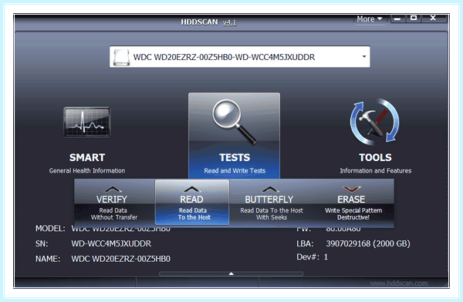Click the red chevron above ERASE
Viewport: 463px width, 302px height.
tap(351, 189)
